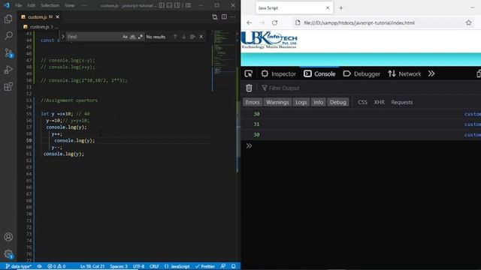Go to line via Ln 59, Col 21
This screenshot has width=481, height=270.
92,266
